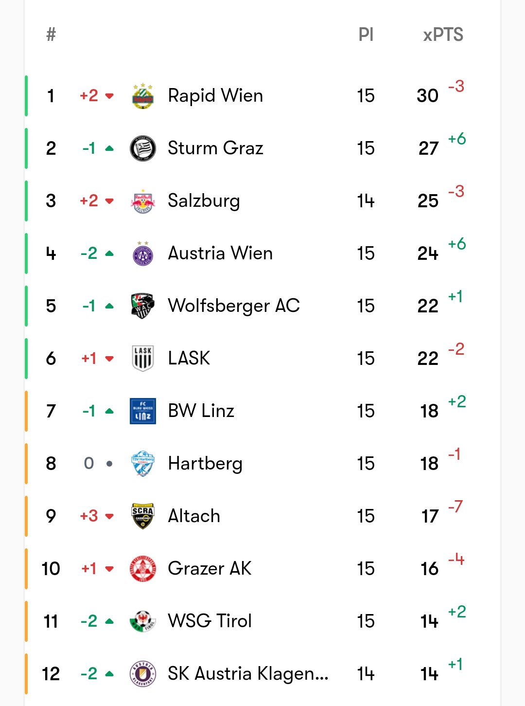The width and height of the screenshot is (525, 706).
Task: Click the red down arrow beside Rapid Wien
Action: coord(109,96)
